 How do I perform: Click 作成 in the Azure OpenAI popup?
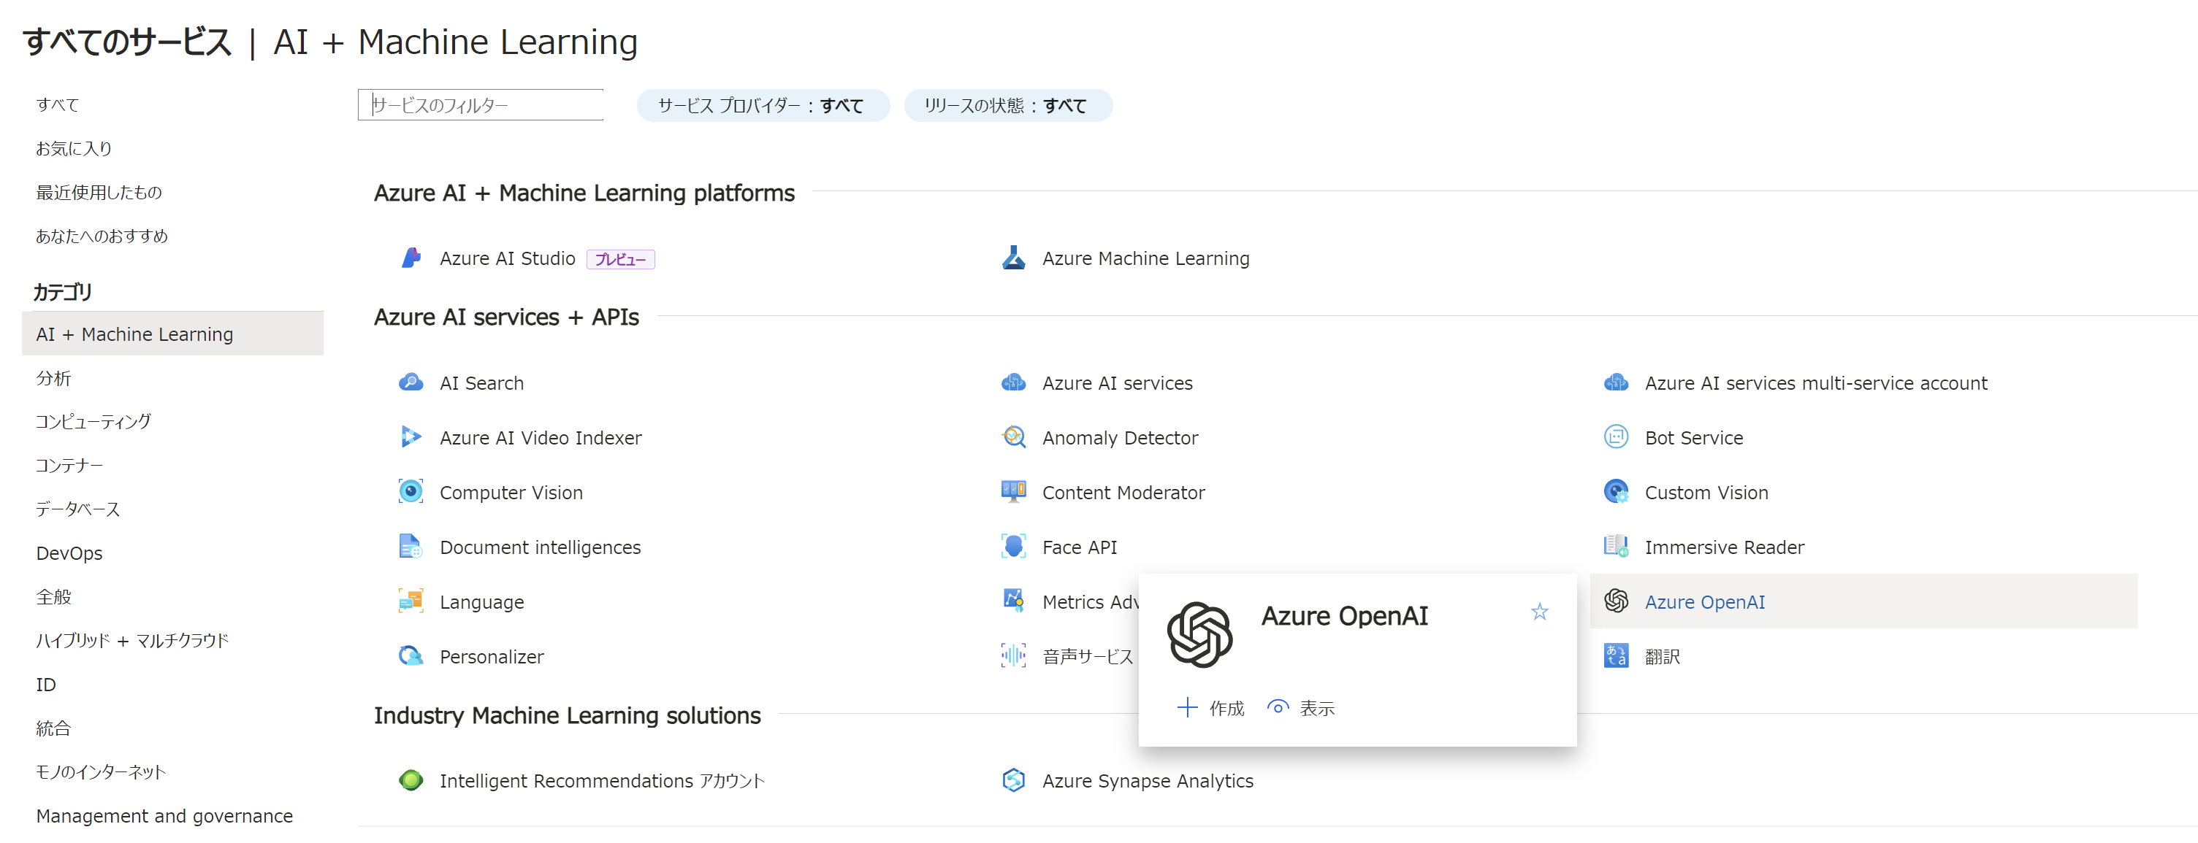pos(1210,707)
